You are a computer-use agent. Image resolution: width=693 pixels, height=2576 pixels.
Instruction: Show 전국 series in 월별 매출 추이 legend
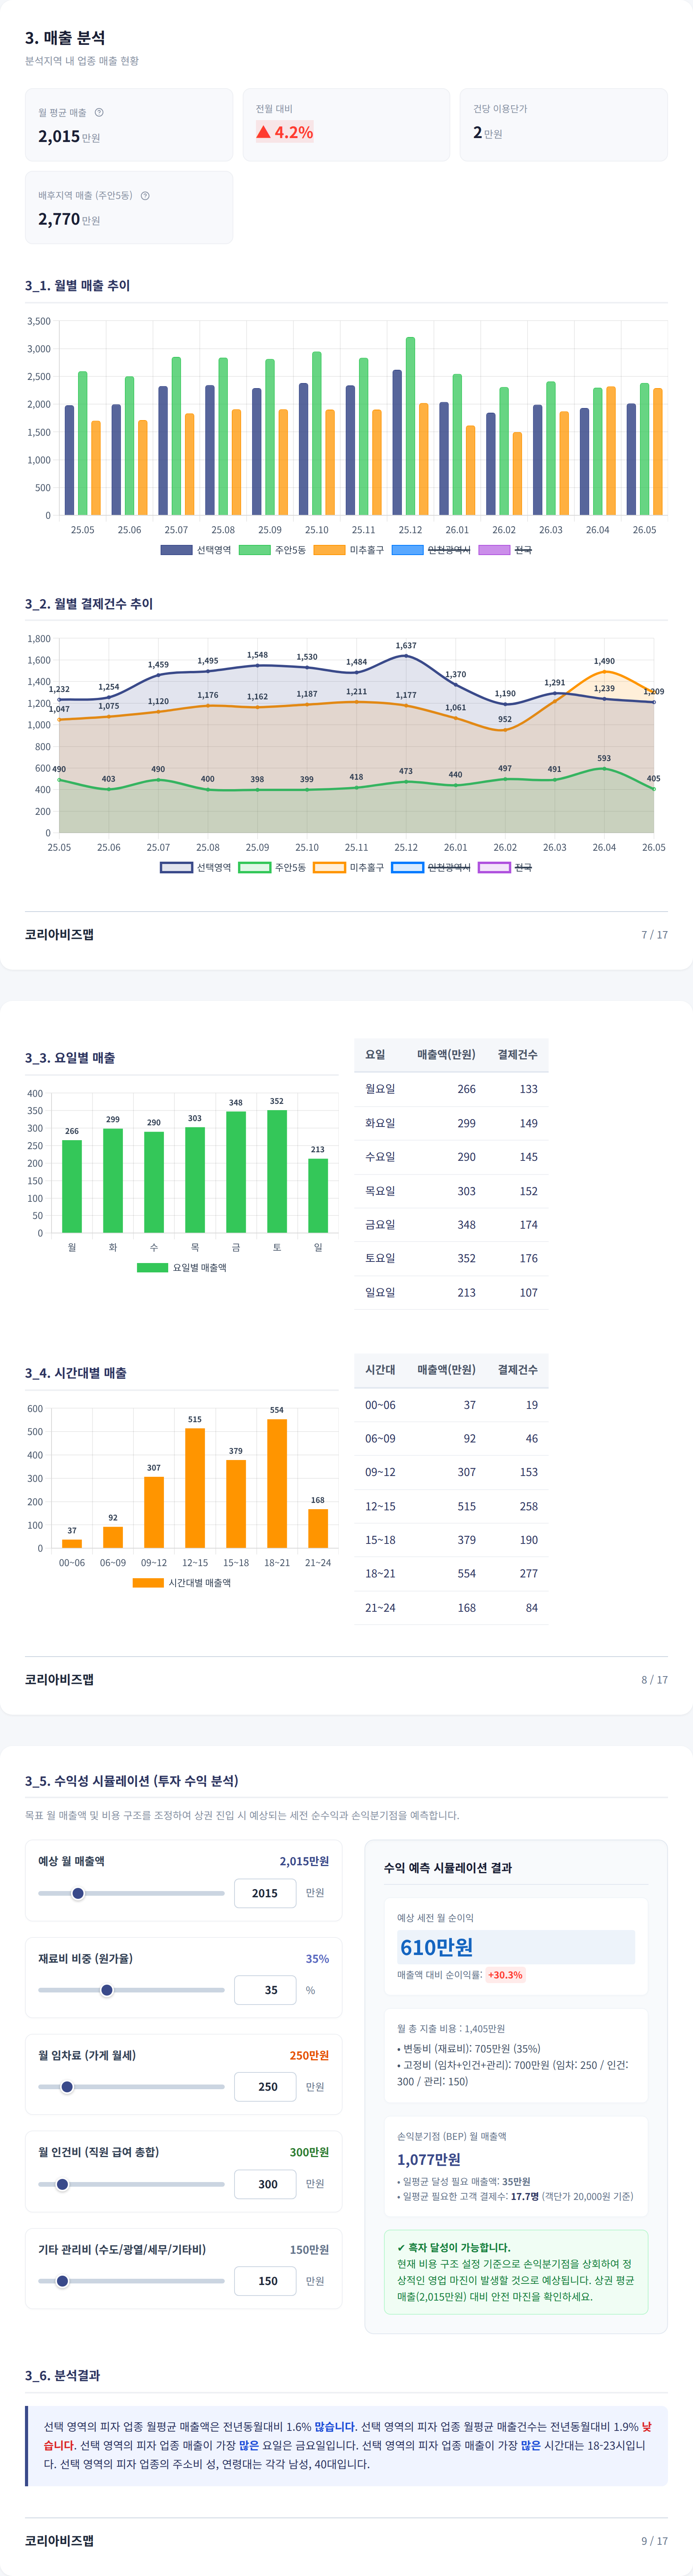505,550
